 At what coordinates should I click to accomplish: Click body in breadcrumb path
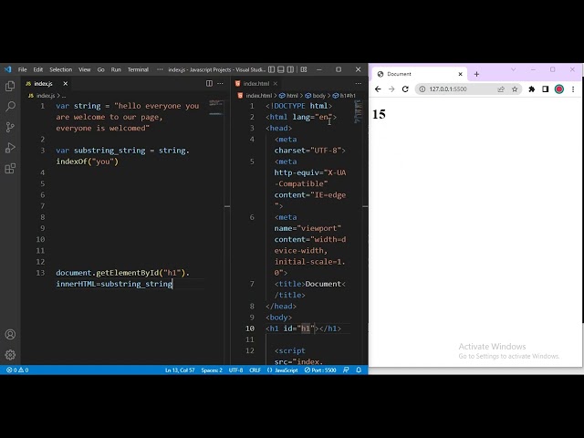316,96
